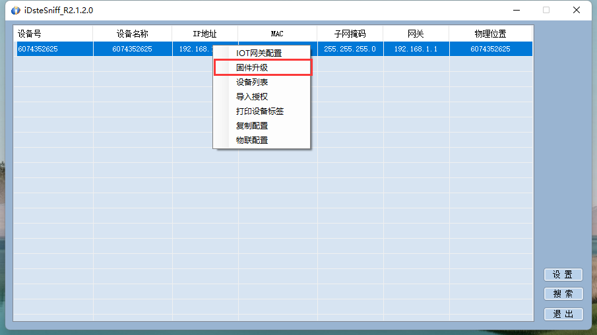
Task: Select the MAC column header
Action: pos(277,34)
